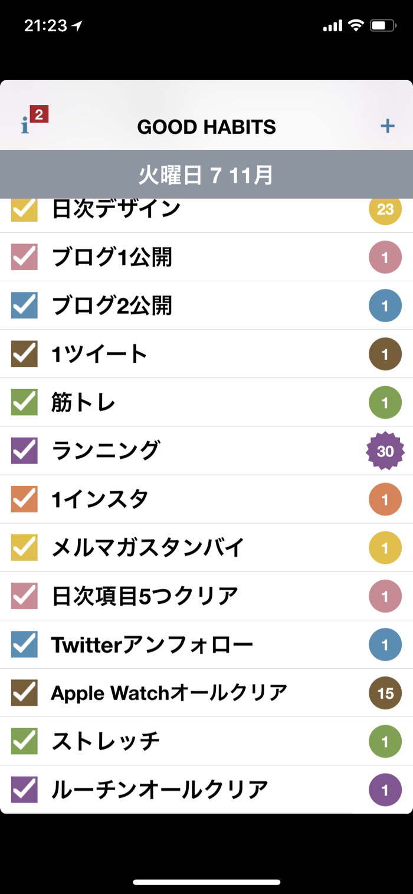Tap the yellow 23 streak badge
Image resolution: width=413 pixels, height=894 pixels.
point(385,210)
